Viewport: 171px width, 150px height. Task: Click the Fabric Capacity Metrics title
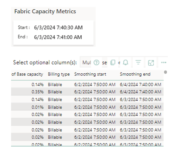(45, 11)
